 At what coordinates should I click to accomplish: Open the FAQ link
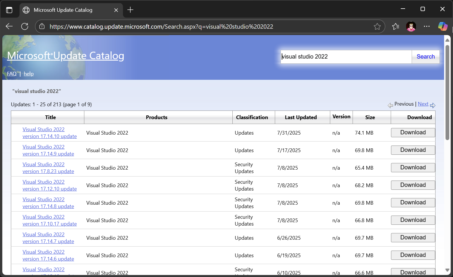12,74
